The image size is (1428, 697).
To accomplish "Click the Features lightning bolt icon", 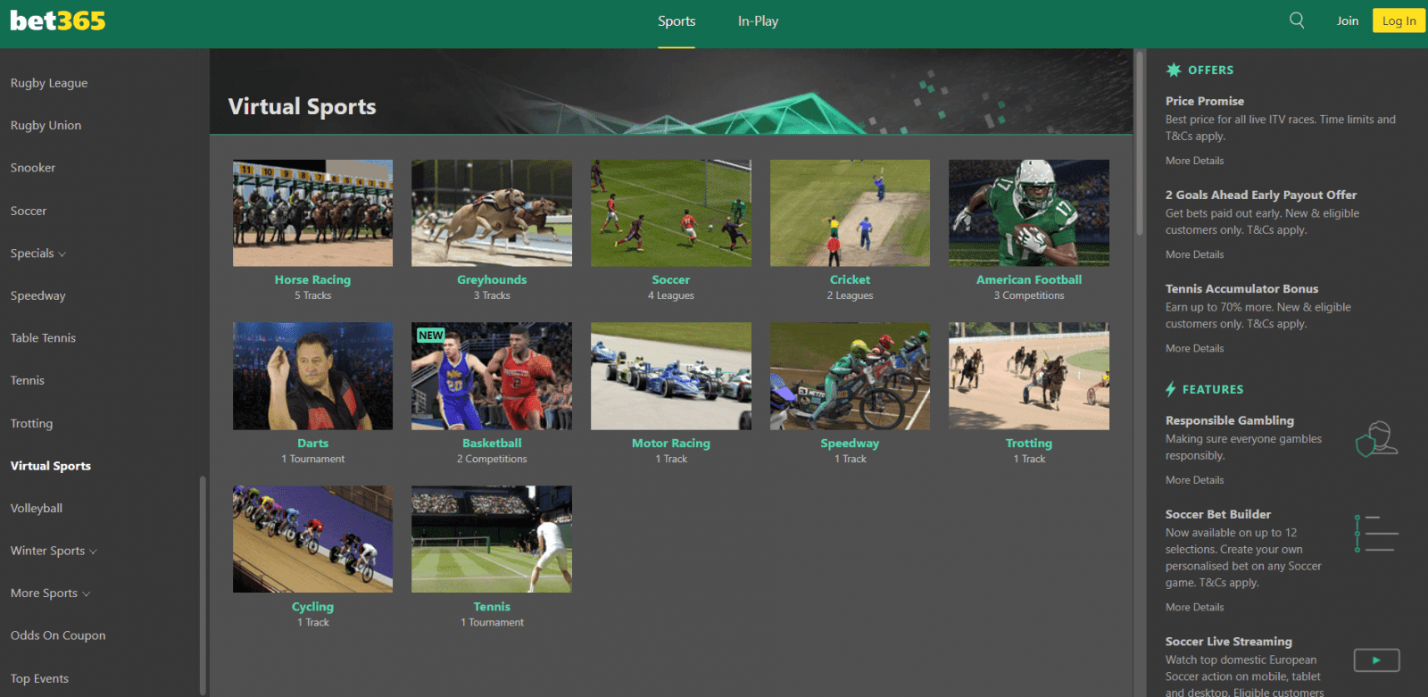I will [x=1171, y=389].
